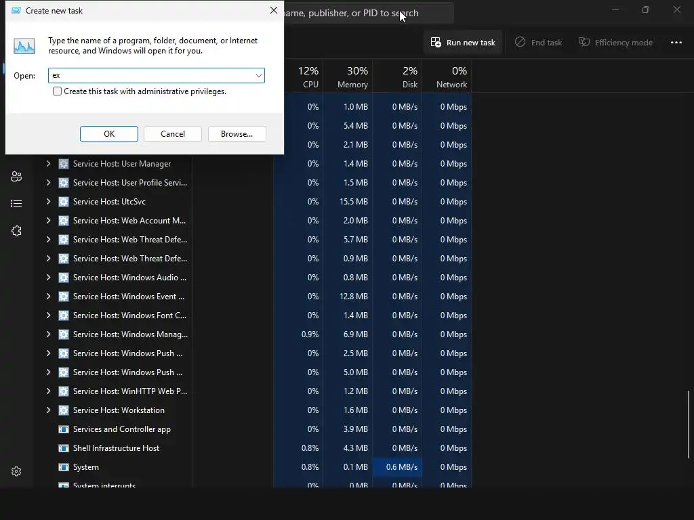Click icon of Services and Controller app
The image size is (694, 520).
[64, 429]
